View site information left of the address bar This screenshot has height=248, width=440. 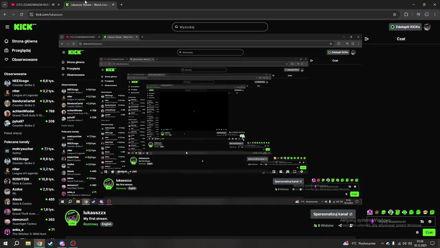32,14
